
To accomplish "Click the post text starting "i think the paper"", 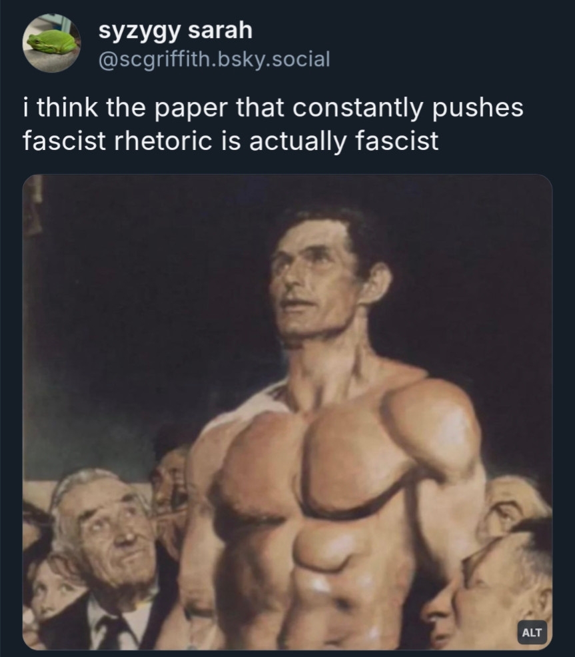I will click(x=273, y=124).
